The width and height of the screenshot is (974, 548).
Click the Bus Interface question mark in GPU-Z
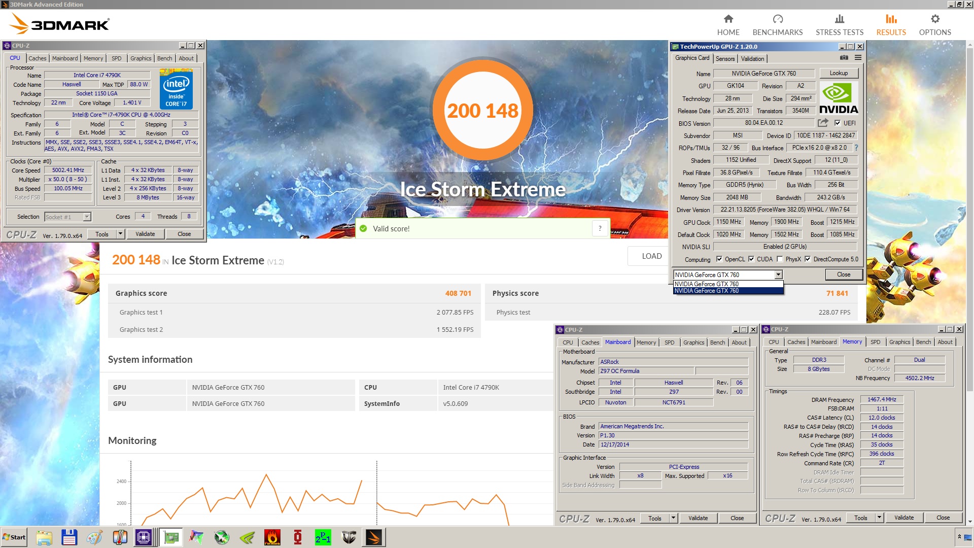tap(856, 148)
